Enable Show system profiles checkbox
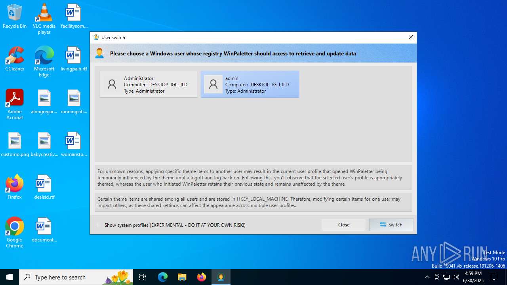This screenshot has height=285, width=507. (99, 225)
